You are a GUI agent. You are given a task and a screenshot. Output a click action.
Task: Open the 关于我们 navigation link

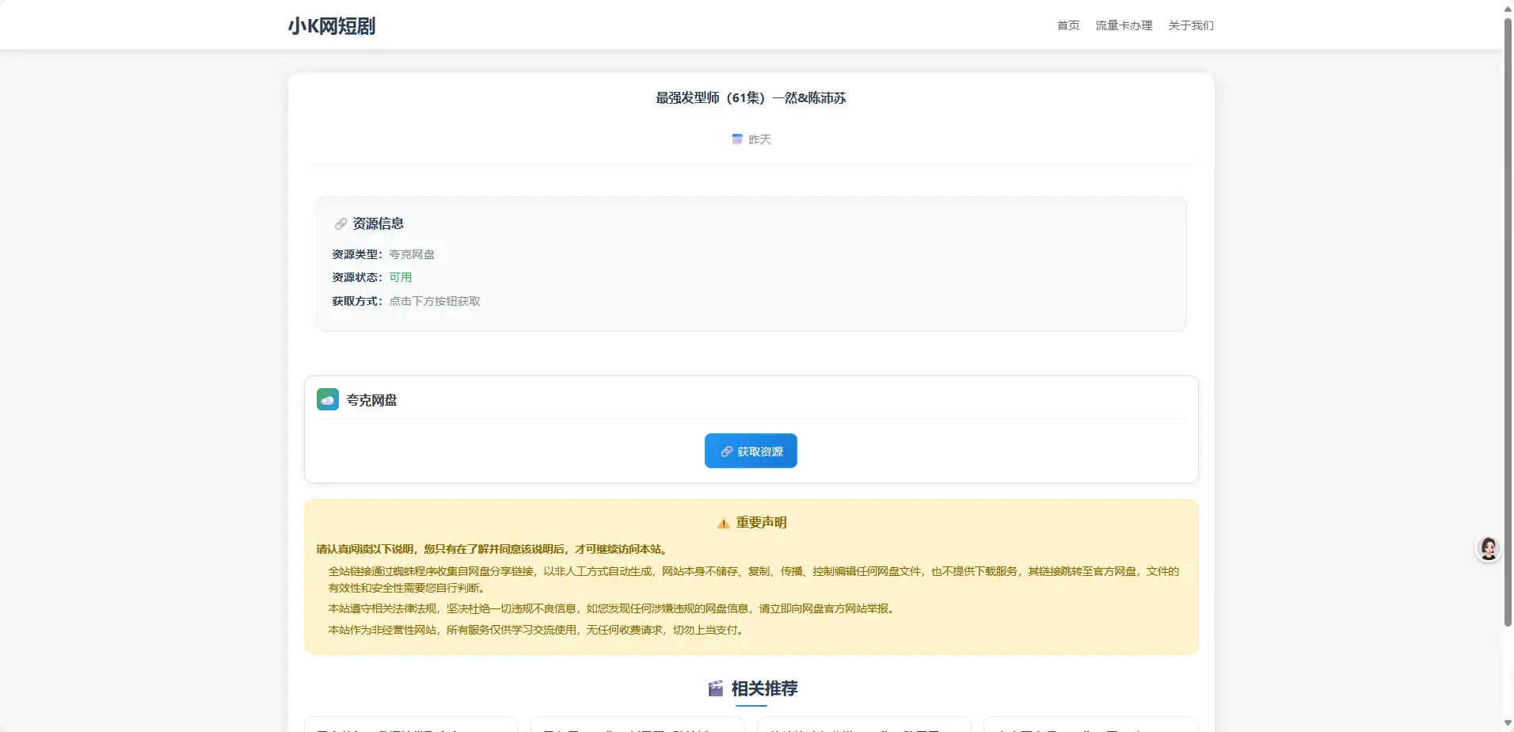click(1191, 25)
